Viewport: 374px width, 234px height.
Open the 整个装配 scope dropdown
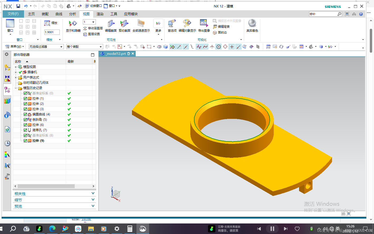(x=84, y=47)
